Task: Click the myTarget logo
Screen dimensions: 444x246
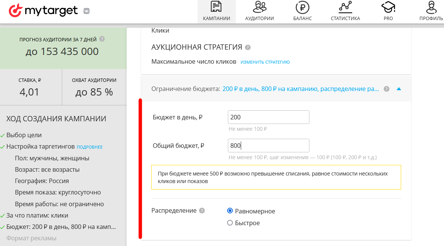Action: (43, 11)
